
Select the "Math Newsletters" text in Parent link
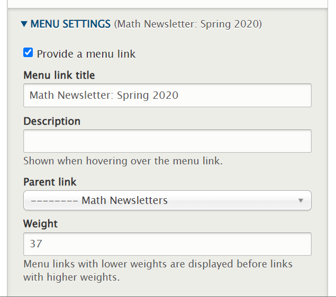[x=124, y=200]
